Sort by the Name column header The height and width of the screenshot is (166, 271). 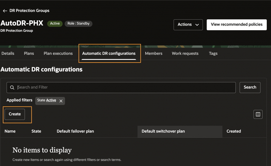click(x=10, y=131)
